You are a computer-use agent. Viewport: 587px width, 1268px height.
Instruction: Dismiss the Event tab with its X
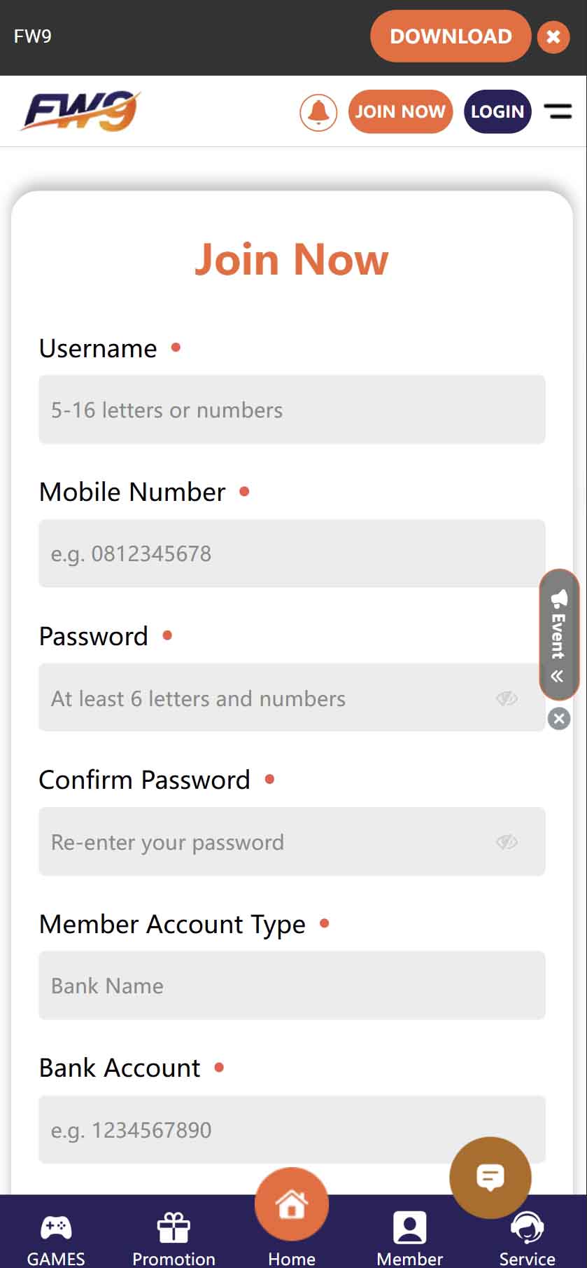558,719
